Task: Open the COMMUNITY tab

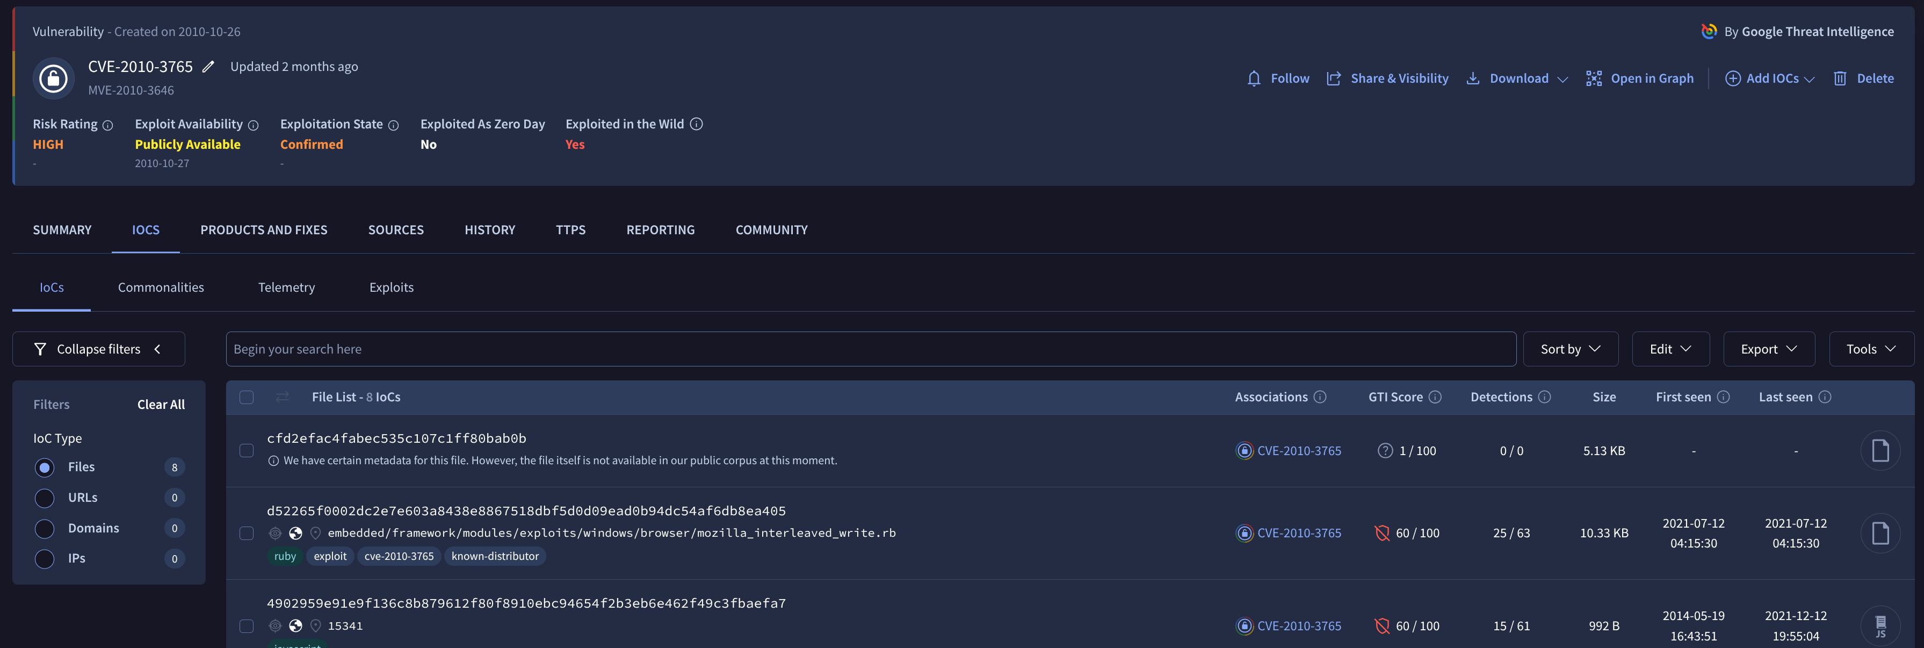Action: (x=771, y=230)
